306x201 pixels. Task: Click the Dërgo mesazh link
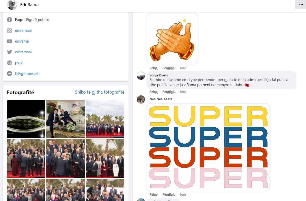tap(27, 74)
